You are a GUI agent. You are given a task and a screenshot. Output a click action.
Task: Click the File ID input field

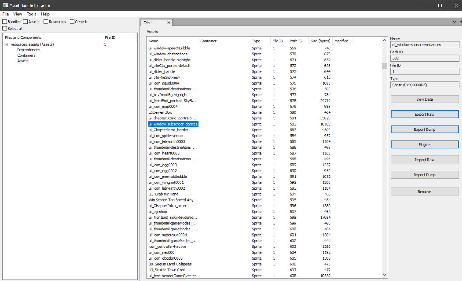click(x=425, y=72)
